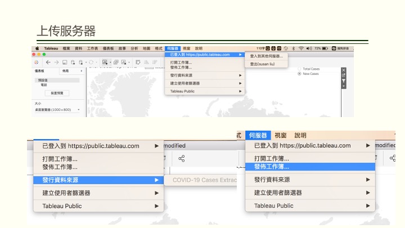Click the Tableau logo toolbar icon
This screenshot has height=228, width=405.
(x=37, y=62)
